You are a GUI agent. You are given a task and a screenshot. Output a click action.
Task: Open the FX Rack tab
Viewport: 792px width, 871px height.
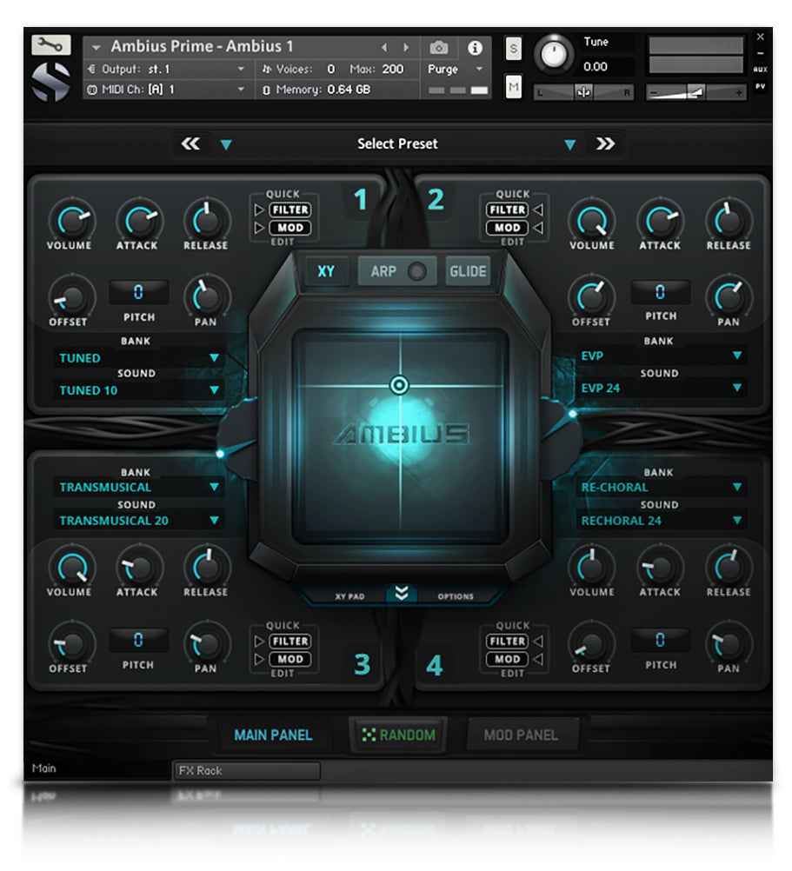click(x=246, y=771)
